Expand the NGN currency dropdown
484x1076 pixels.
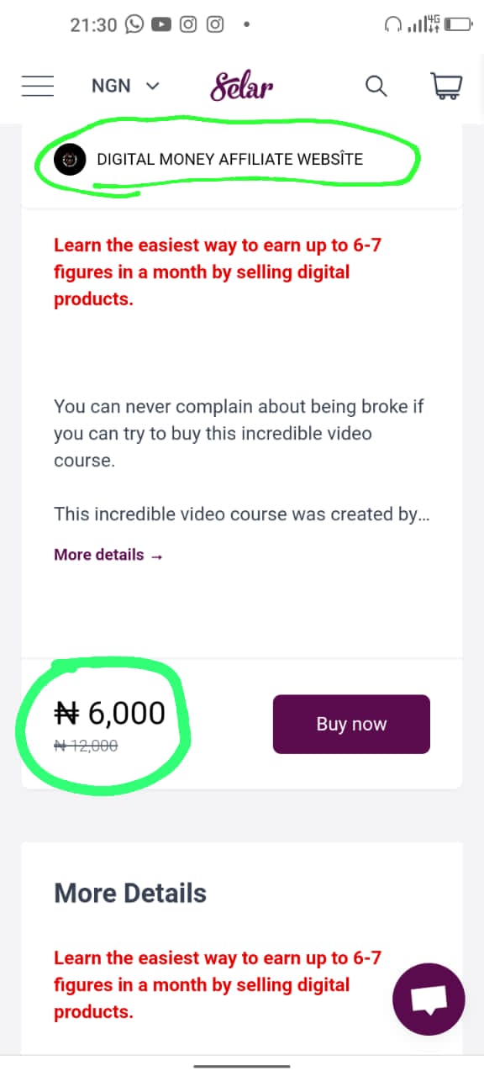click(x=125, y=85)
